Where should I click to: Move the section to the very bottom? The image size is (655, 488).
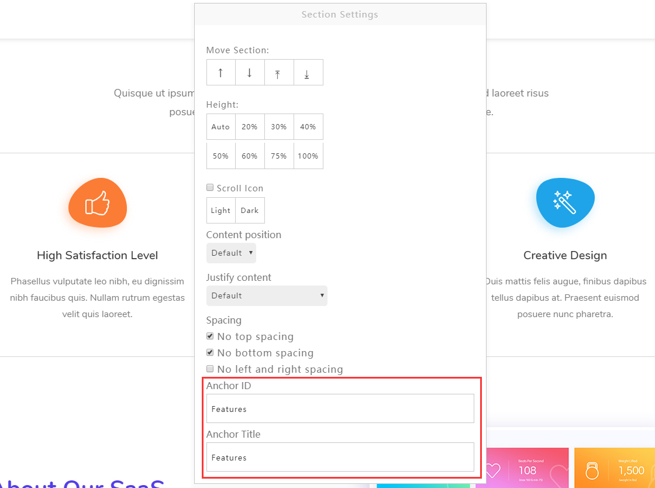pos(308,72)
